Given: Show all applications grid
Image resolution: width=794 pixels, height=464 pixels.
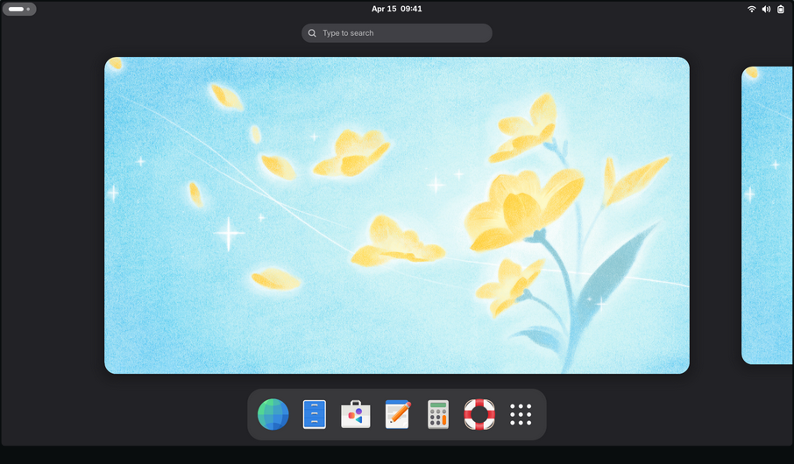Looking at the screenshot, I should pos(521,414).
